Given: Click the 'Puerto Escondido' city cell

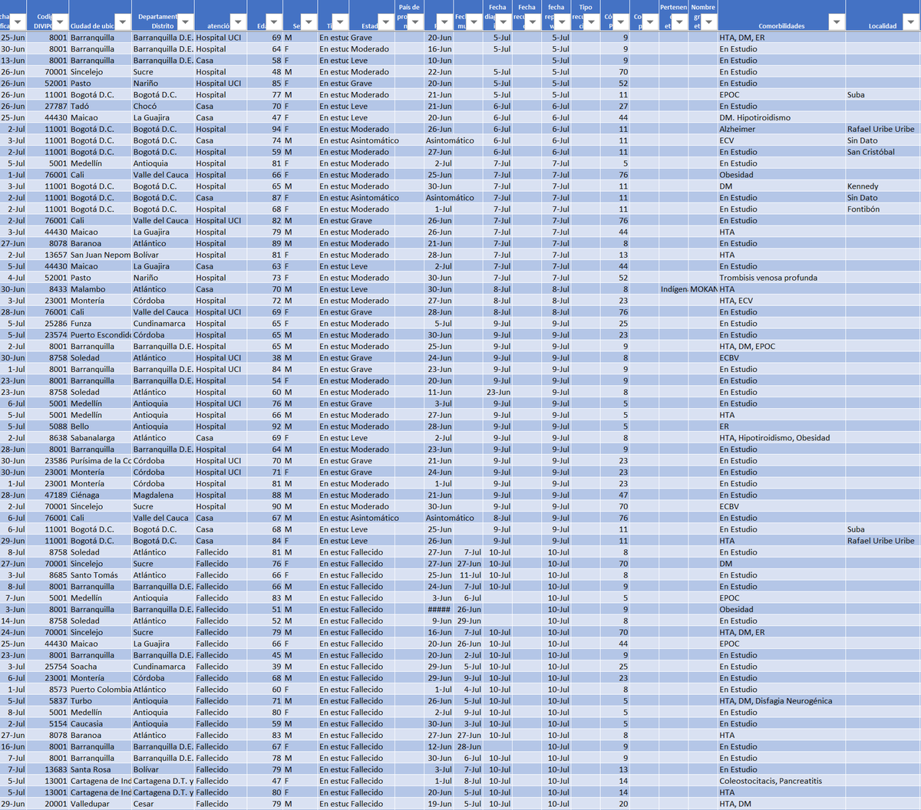Looking at the screenshot, I should 100,335.
